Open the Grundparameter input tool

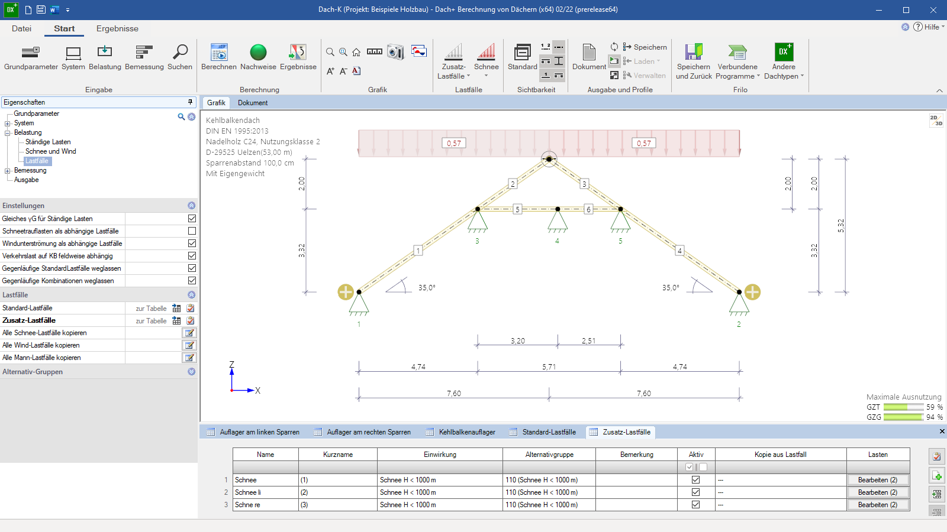(x=31, y=57)
